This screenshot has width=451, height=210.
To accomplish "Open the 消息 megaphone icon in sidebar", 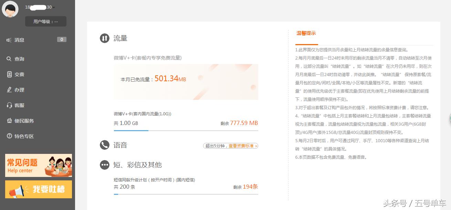I will point(9,40).
